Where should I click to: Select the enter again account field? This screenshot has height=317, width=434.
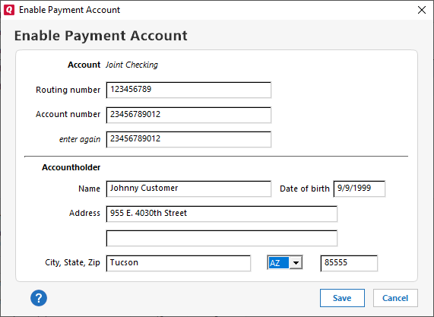pos(188,139)
